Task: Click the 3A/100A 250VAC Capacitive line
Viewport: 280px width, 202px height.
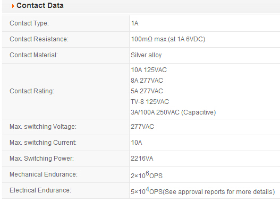Action: coord(173,112)
